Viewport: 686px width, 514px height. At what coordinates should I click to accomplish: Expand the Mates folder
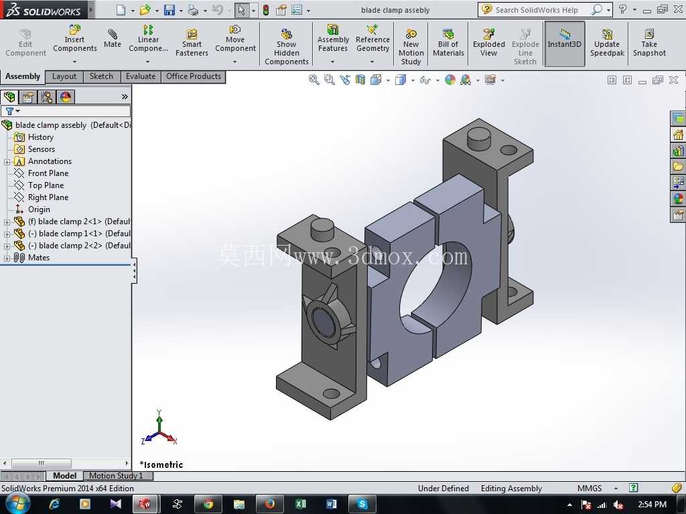tap(7, 258)
